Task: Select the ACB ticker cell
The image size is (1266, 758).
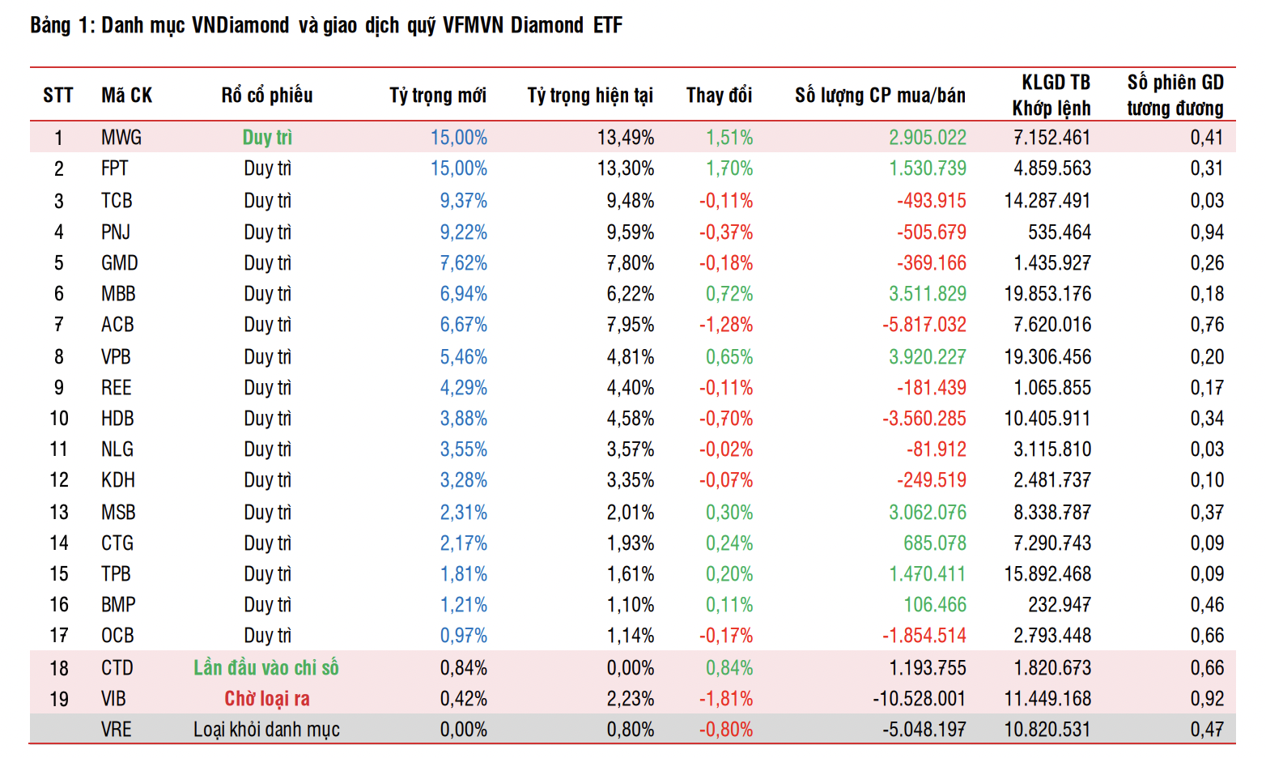Action: 117,325
